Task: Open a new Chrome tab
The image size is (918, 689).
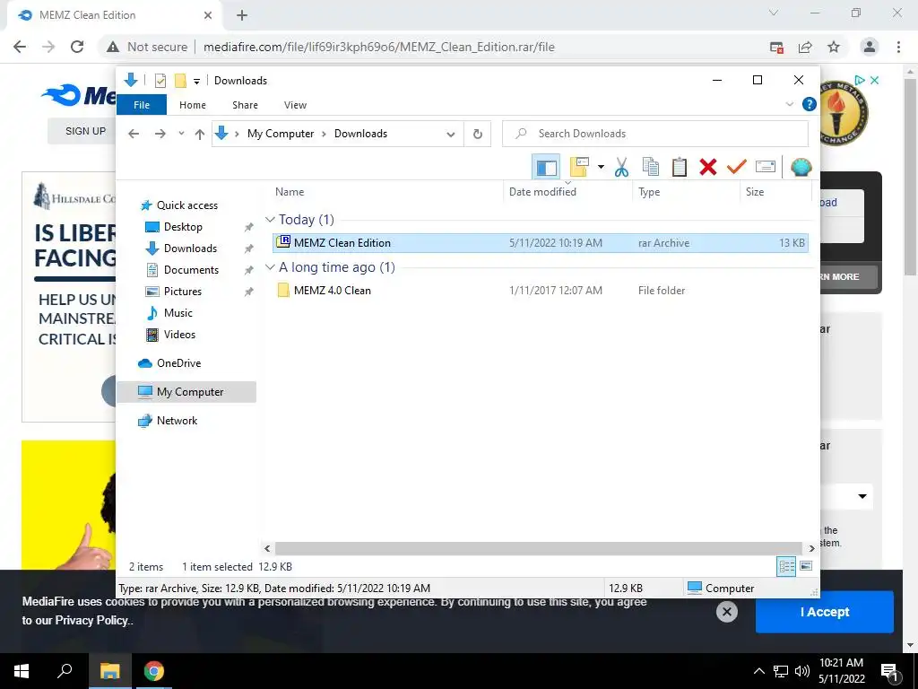Action: (242, 16)
